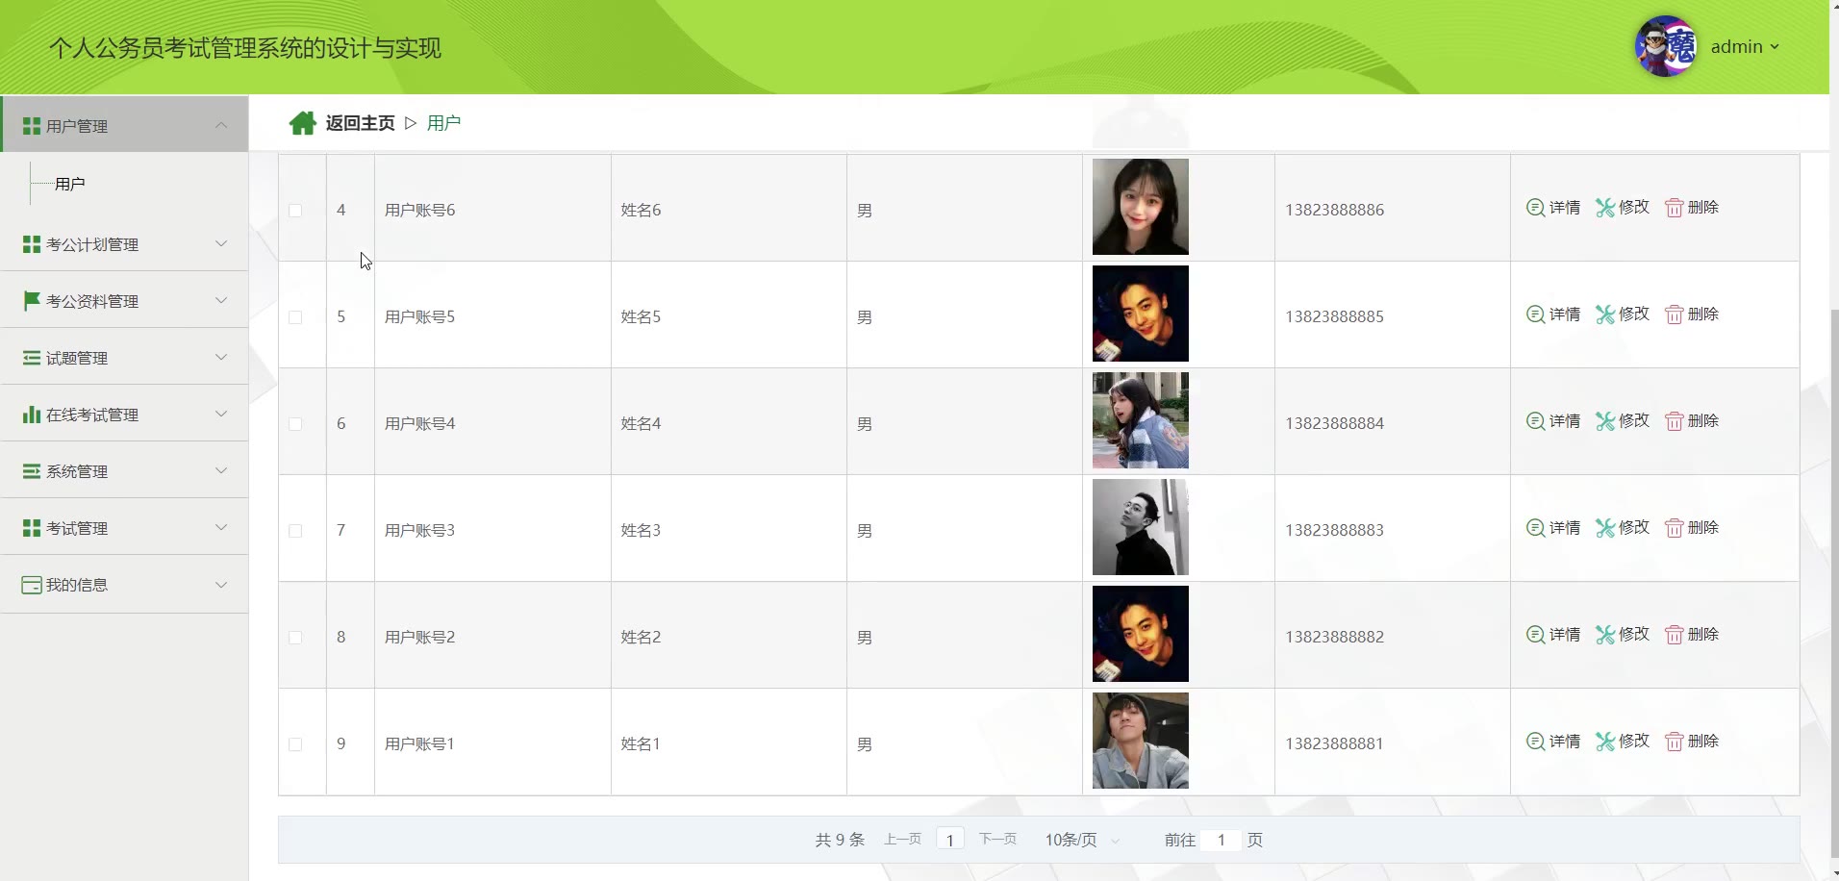Expand the 系统管理 chevron
Screen dimensions: 1839x881
(221, 470)
